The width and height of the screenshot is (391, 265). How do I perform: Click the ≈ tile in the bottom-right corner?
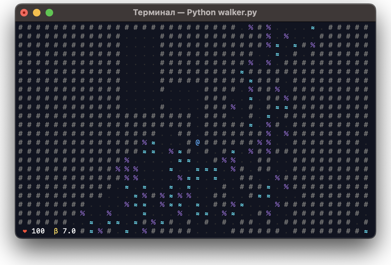(x=366, y=231)
